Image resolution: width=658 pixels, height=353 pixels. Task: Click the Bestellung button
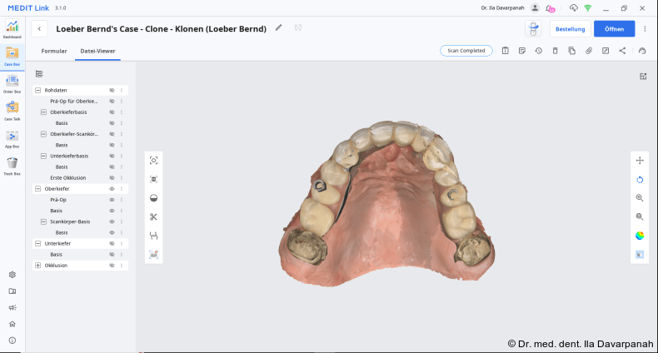coord(570,29)
